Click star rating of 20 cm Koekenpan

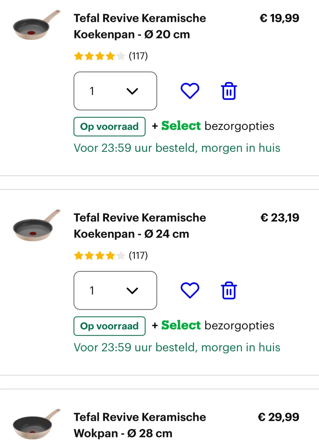99,56
